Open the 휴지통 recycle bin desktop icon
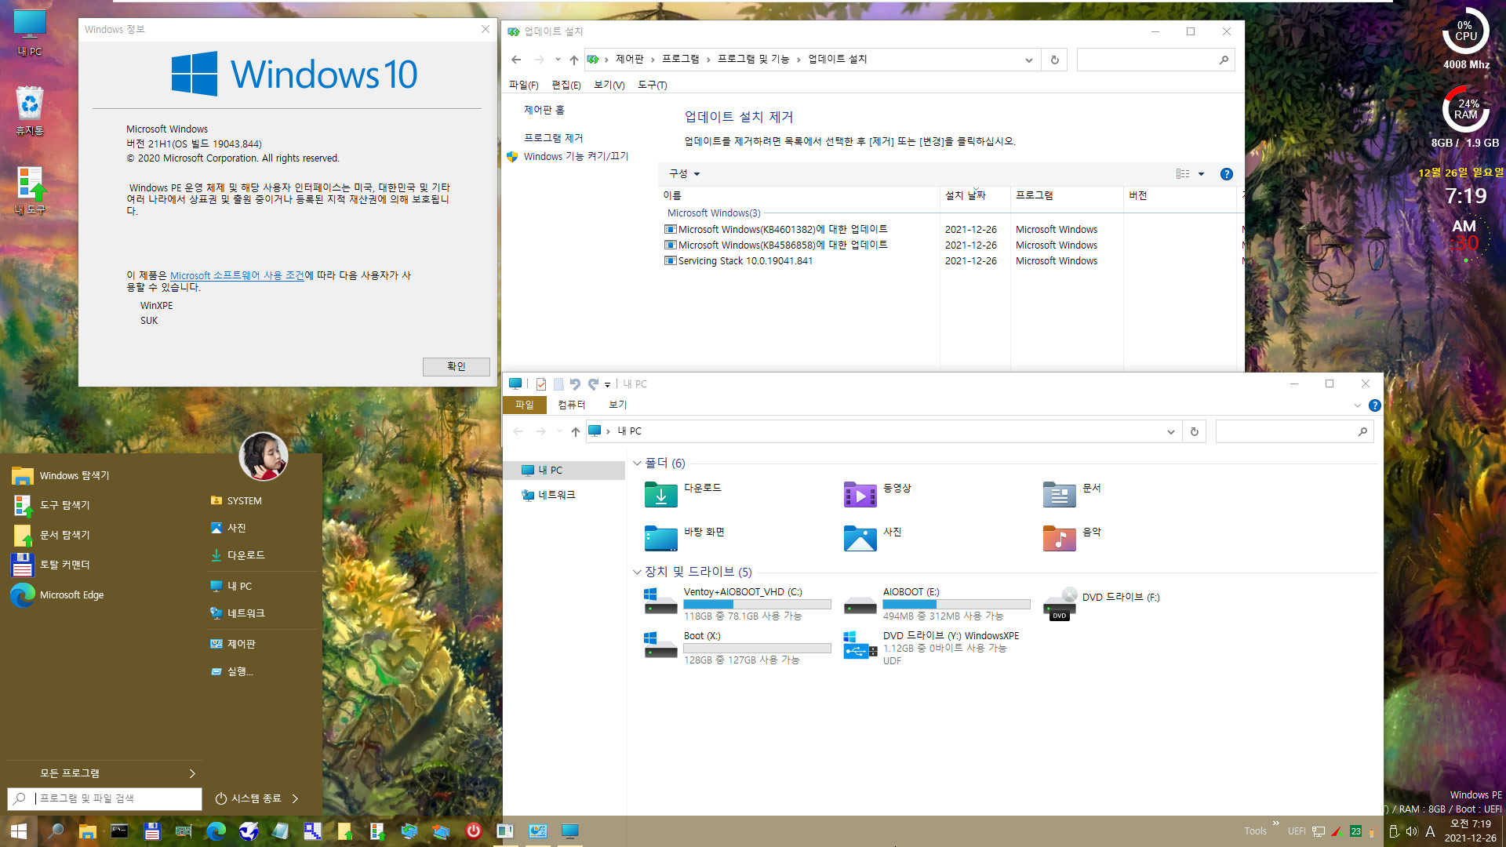This screenshot has width=1506, height=847. [30, 111]
